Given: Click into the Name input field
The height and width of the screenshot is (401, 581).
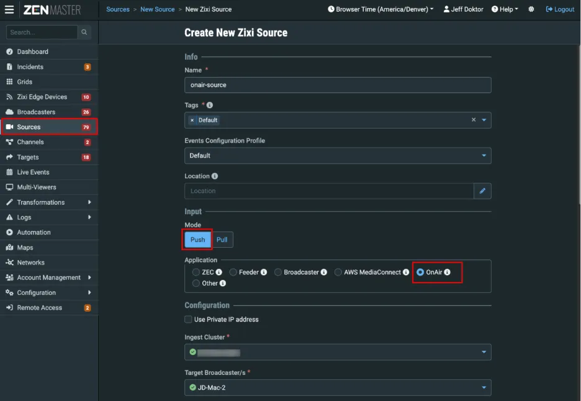Looking at the screenshot, I should (x=338, y=85).
